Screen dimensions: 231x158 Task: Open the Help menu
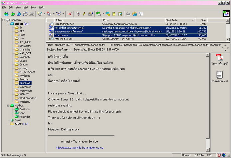click(42, 8)
